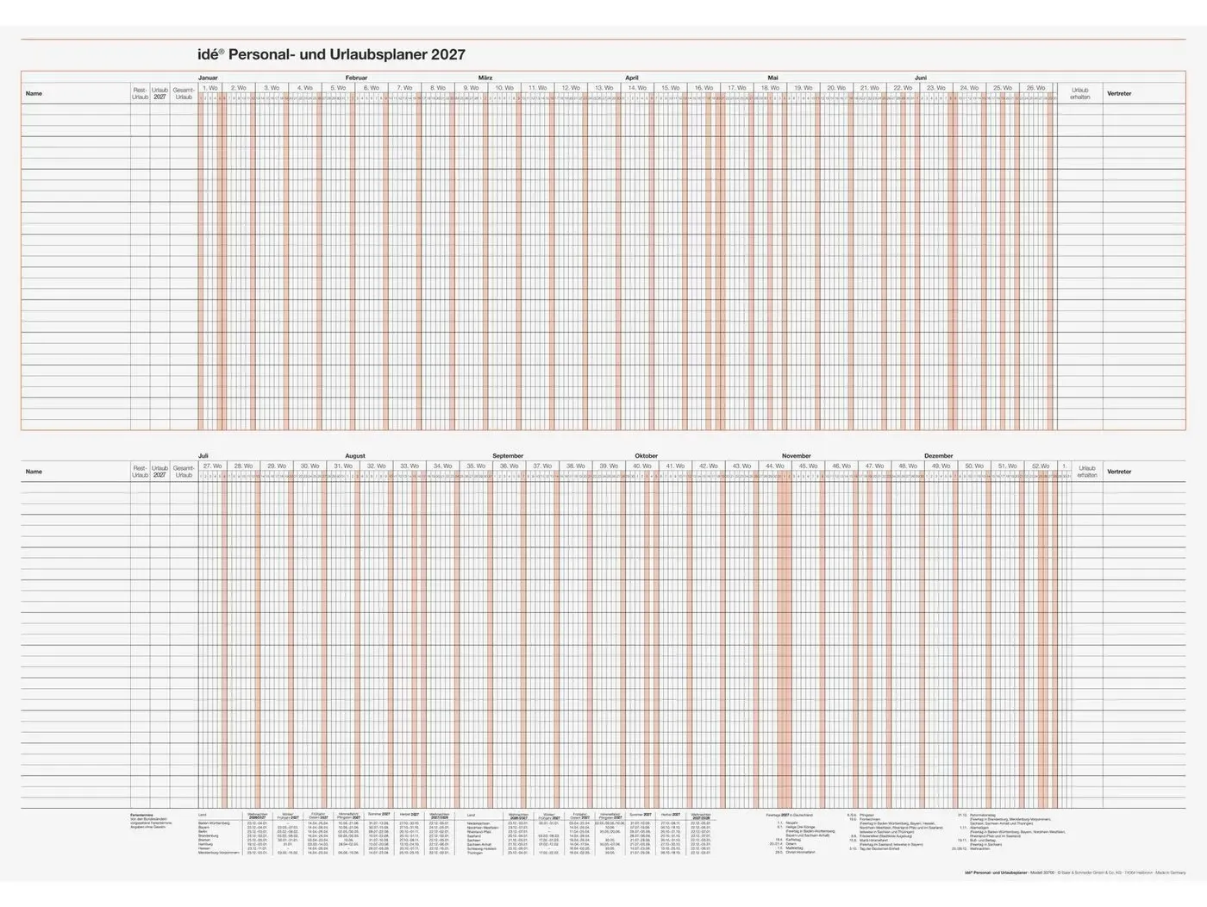Click the '20. Wo' week header
Screen dimensions: 1207x907
[x=836, y=87]
